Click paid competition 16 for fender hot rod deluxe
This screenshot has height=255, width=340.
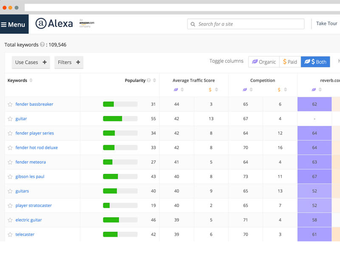[x=280, y=147]
